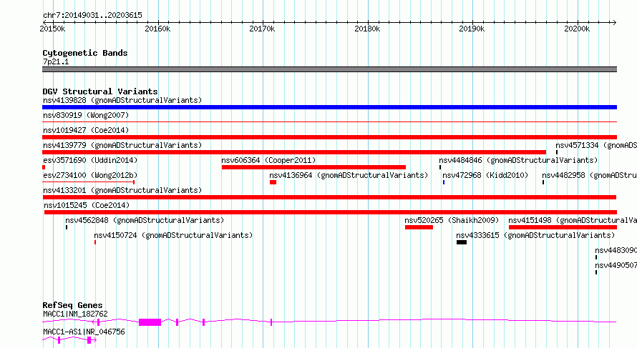Open the 7p21.1 band label

click(56, 61)
